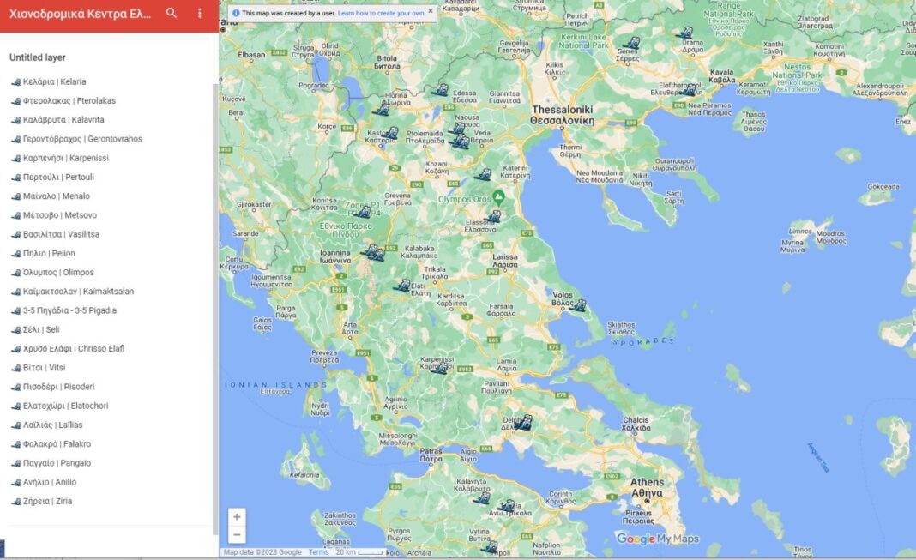Open the map Terms link

[x=317, y=553]
